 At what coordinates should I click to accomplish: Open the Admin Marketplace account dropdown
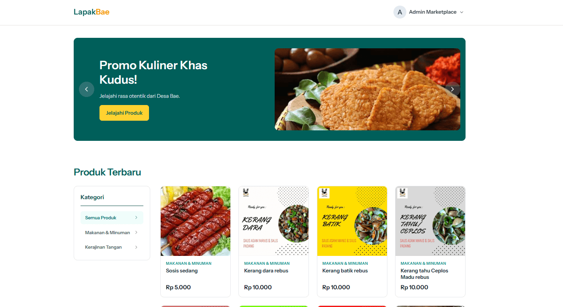pos(462,12)
